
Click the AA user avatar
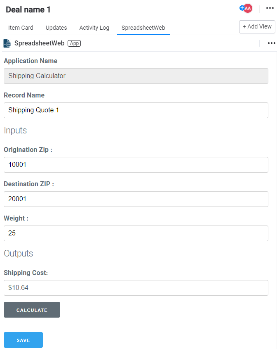coord(248,8)
